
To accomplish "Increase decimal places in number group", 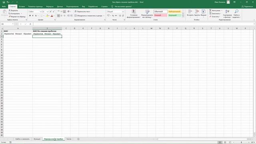I will pos(120,16).
